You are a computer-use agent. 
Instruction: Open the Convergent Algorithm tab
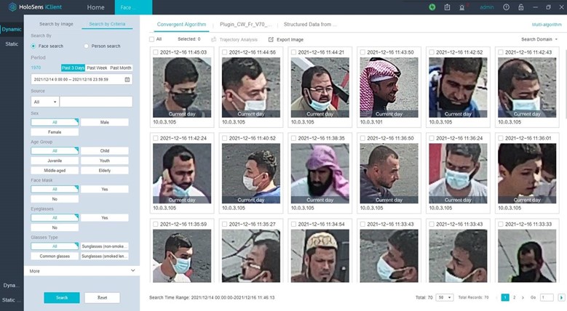(x=181, y=24)
